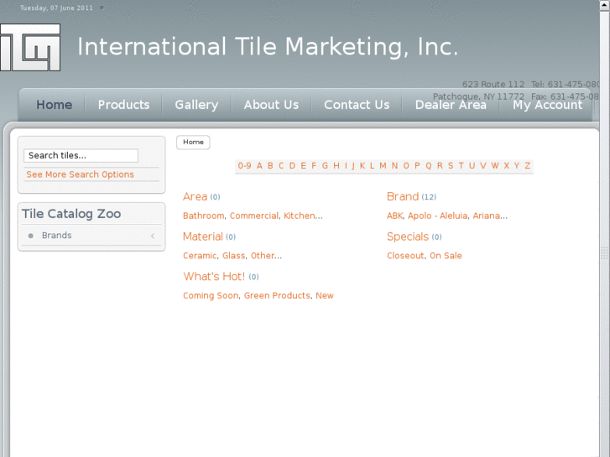Open the Green Products link
610x457 pixels.
(277, 296)
